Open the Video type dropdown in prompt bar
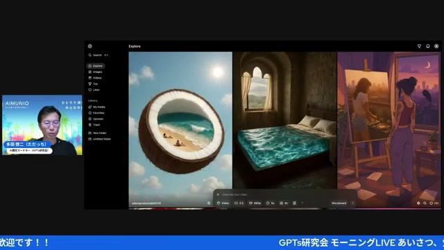 pos(223,203)
